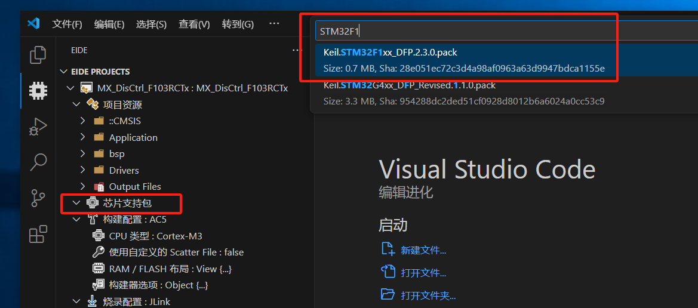The width and height of the screenshot is (698, 308).
Task: Click the 项目资源 resources icon
Action: tap(92, 104)
